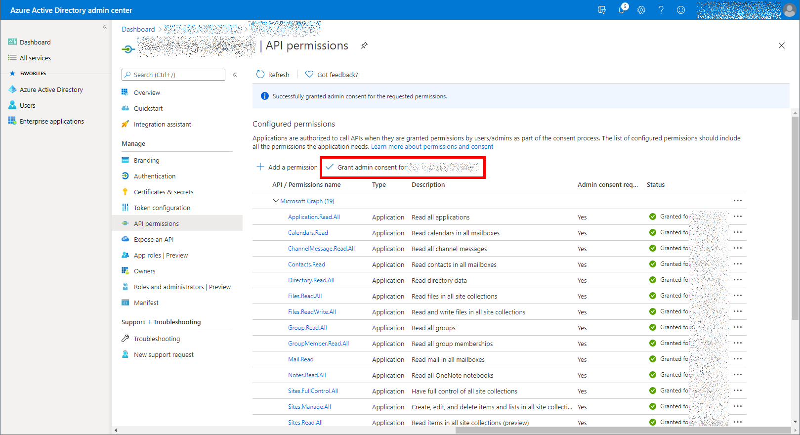Click Grant admin consent button

pyautogui.click(x=402, y=167)
